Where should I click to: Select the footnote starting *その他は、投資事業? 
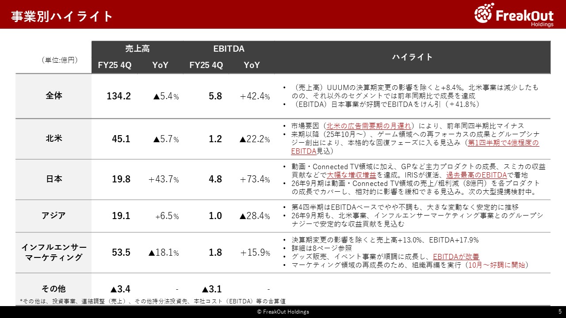coord(153,301)
